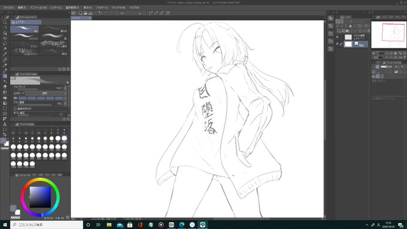
Task: Click Windows taskbar search box
Action: pyautogui.click(x=47, y=225)
